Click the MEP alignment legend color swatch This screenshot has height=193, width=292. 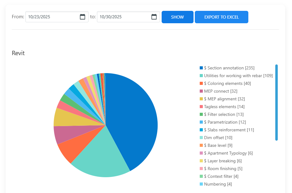201,99
